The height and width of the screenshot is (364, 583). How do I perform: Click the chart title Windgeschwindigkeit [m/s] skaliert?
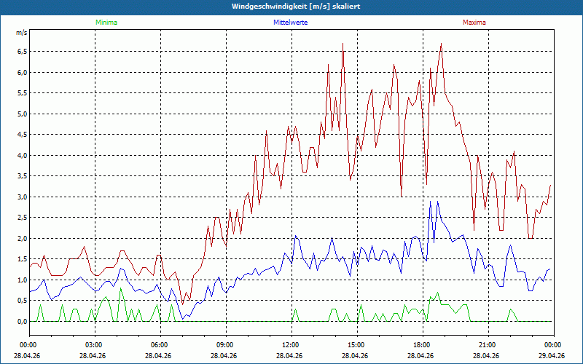click(x=296, y=7)
